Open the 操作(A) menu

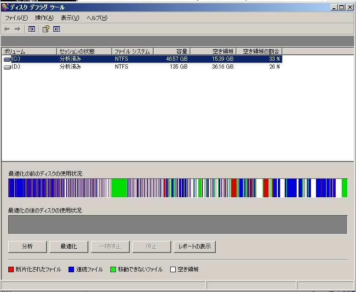[44, 18]
